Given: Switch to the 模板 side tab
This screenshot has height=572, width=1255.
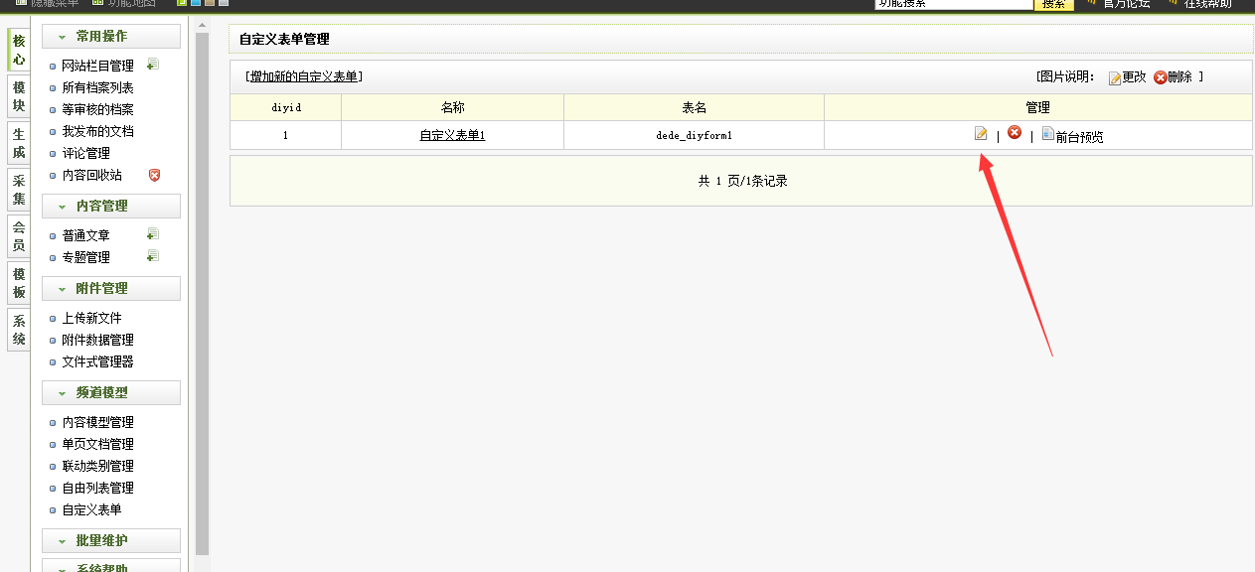Looking at the screenshot, I should coord(18,283).
